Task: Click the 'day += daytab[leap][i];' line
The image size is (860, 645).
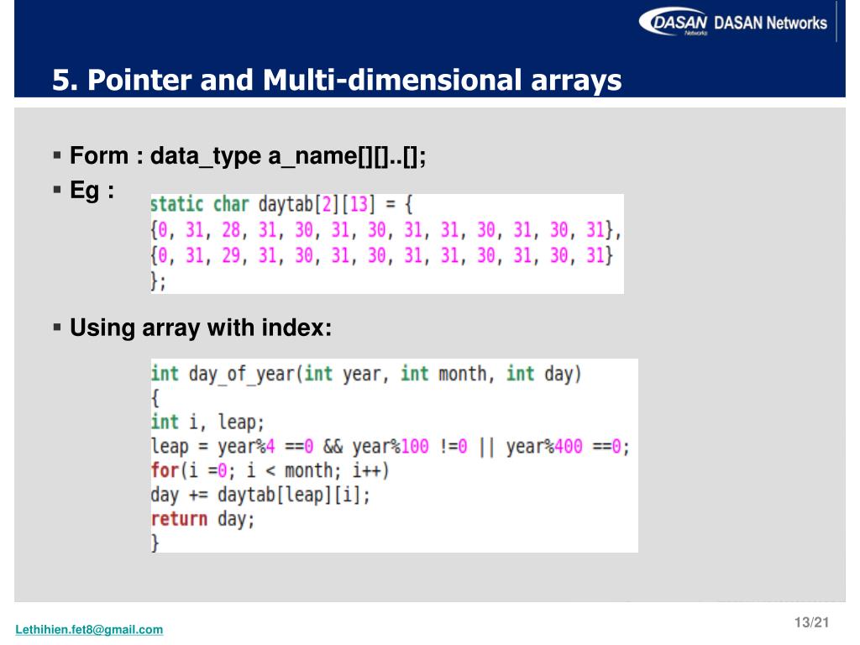Action: [x=260, y=495]
